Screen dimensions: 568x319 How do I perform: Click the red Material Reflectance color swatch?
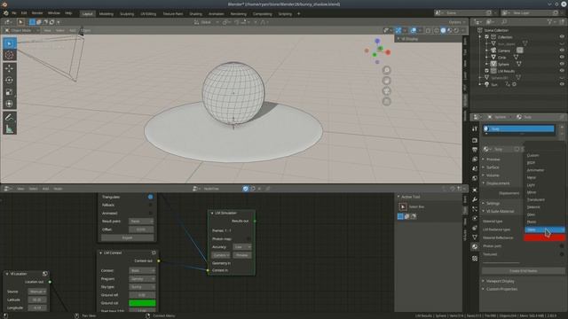pyautogui.click(x=544, y=237)
